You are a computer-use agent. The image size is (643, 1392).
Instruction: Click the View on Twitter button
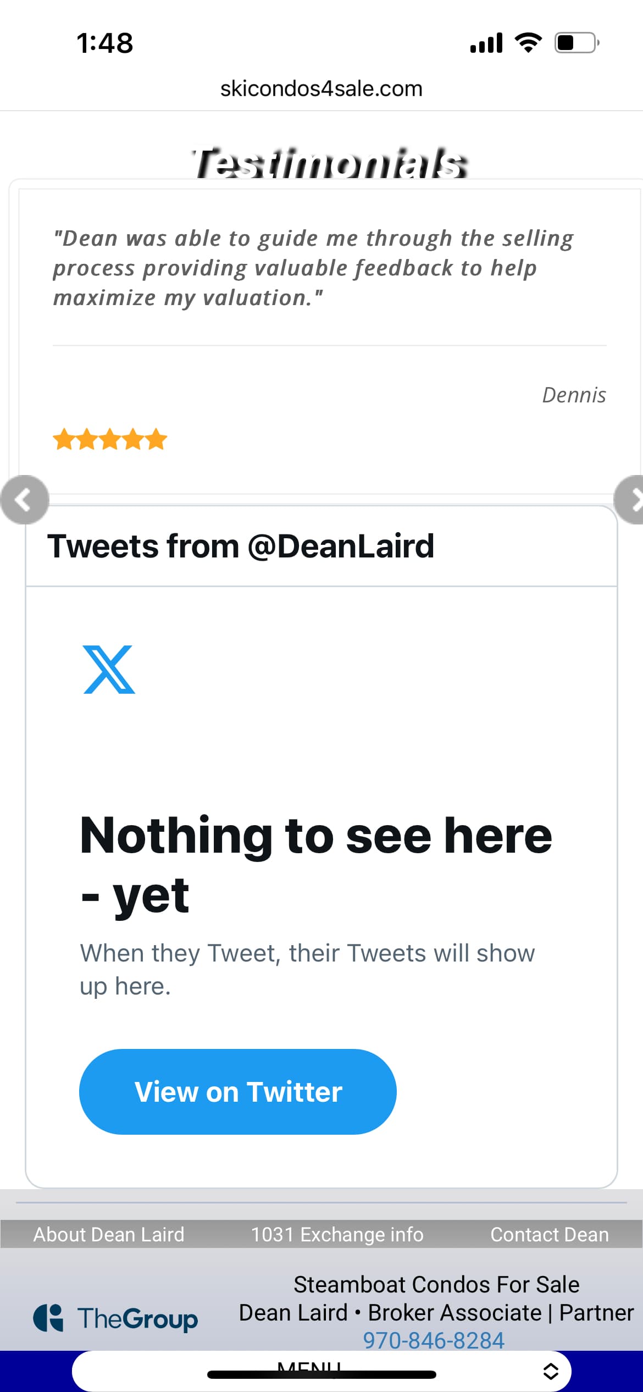[x=237, y=1092]
